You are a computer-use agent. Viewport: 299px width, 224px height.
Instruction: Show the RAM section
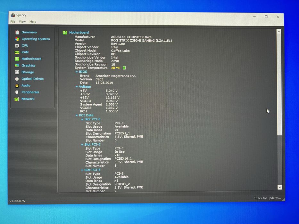click(x=25, y=52)
